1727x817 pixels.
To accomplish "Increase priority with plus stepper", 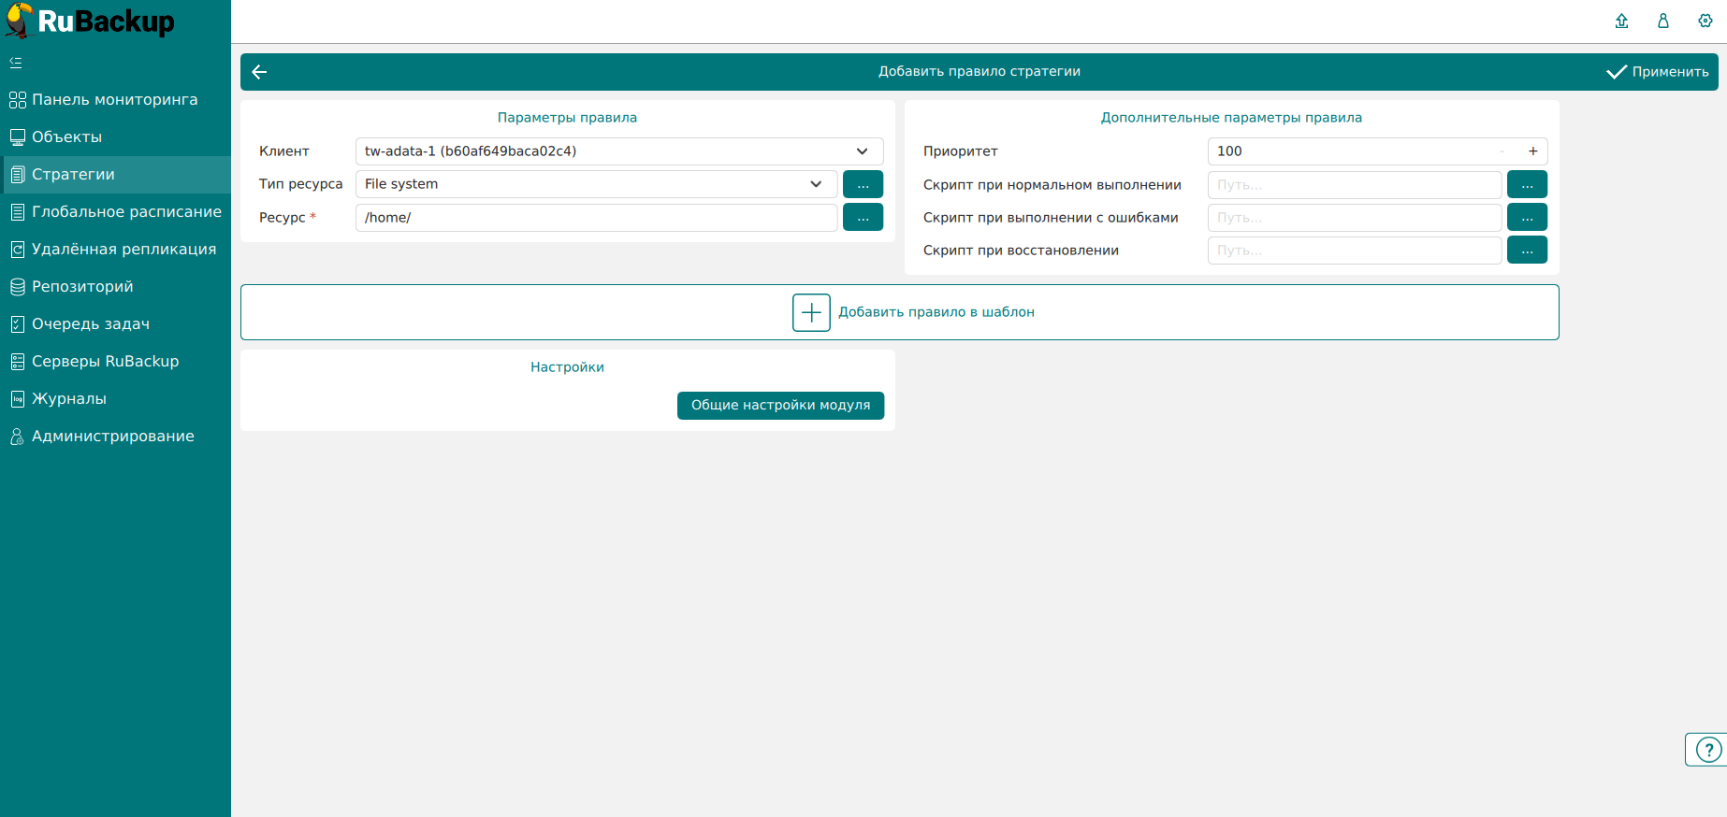I will (1533, 151).
